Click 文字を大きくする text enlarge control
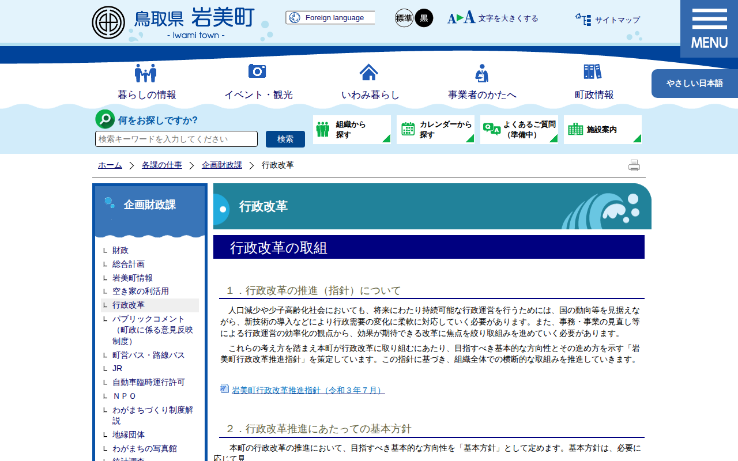This screenshot has width=738, height=461. (x=493, y=18)
